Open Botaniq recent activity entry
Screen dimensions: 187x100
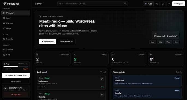click(147, 93)
